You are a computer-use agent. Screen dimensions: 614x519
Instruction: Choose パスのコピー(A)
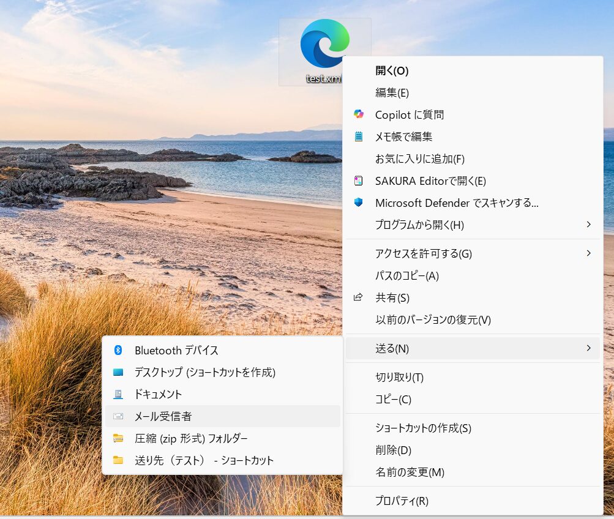point(473,275)
